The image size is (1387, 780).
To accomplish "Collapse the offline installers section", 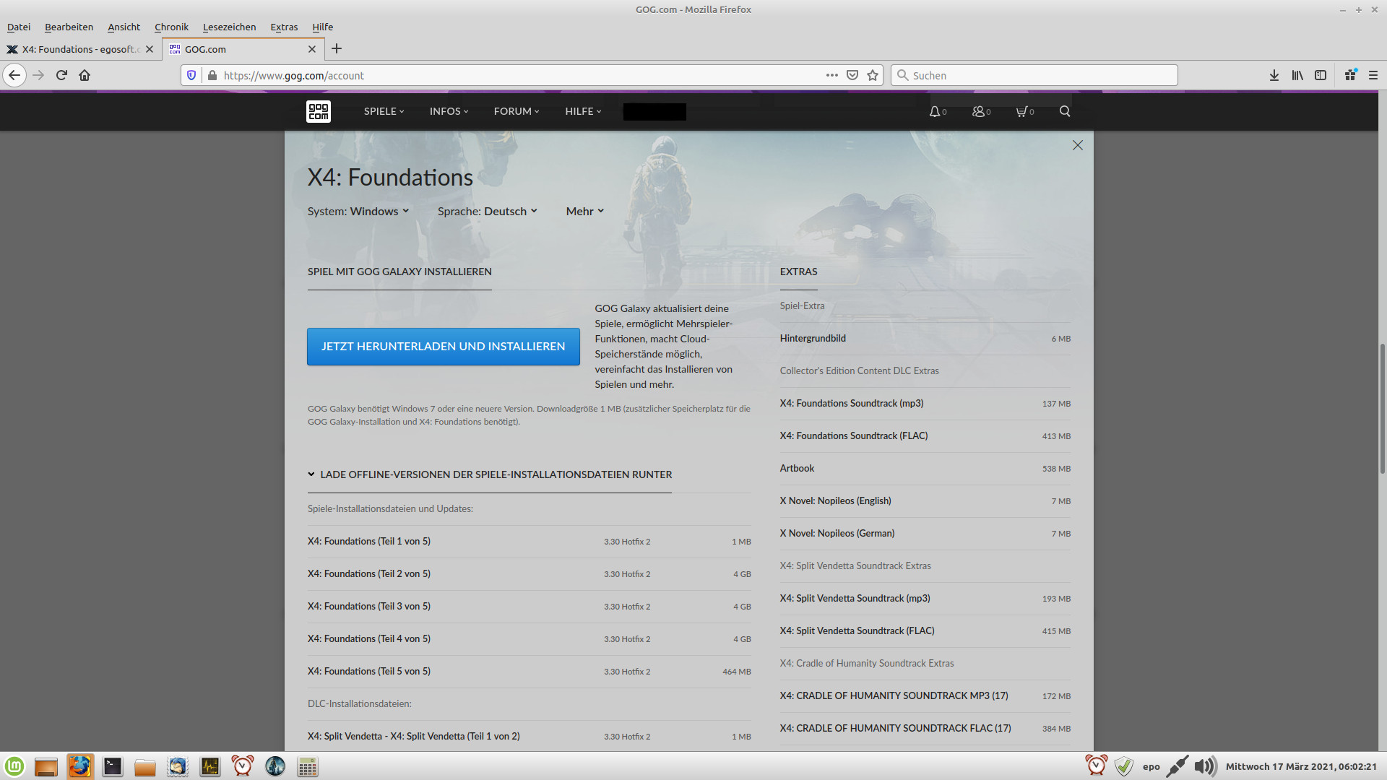I will (490, 474).
